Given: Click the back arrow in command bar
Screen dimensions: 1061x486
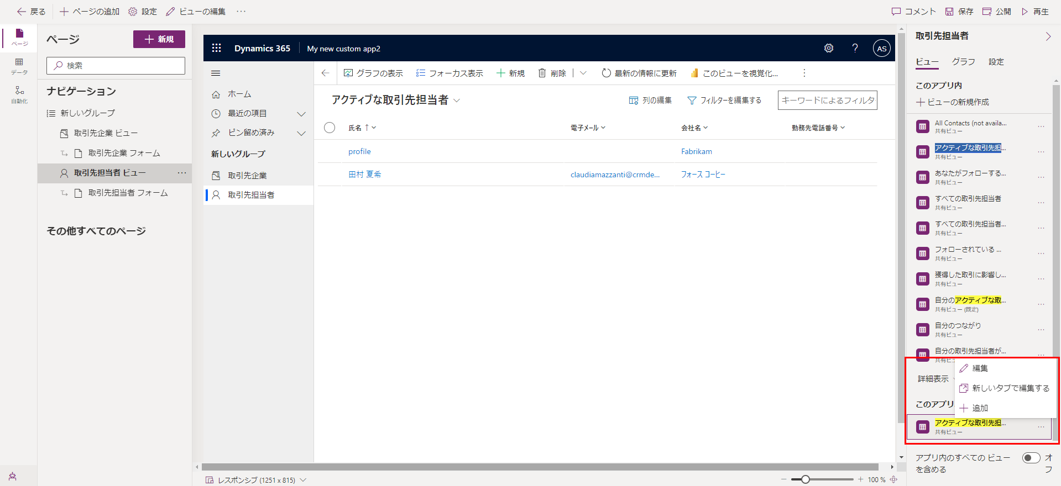Looking at the screenshot, I should pyautogui.click(x=325, y=73).
